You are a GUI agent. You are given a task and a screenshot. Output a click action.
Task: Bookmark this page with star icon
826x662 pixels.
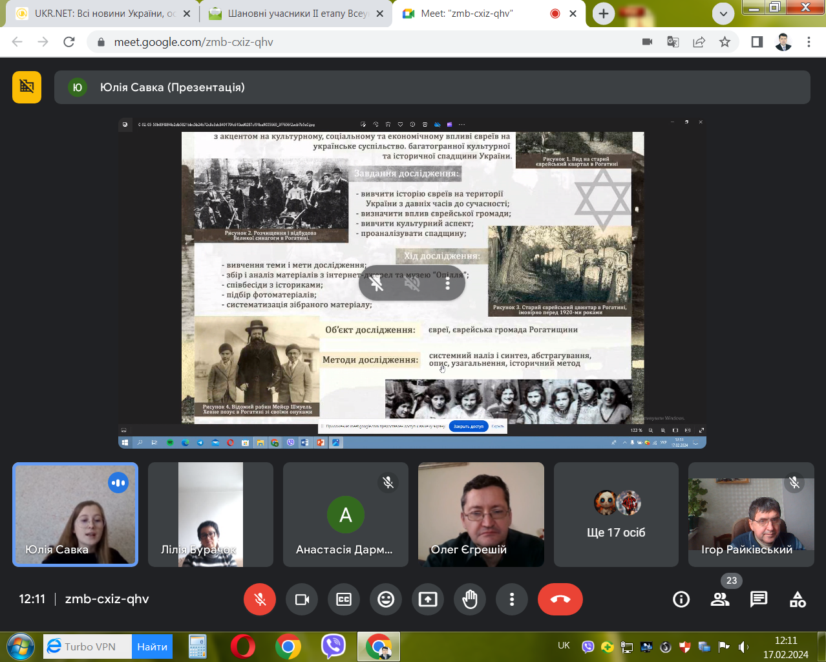pos(725,42)
